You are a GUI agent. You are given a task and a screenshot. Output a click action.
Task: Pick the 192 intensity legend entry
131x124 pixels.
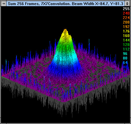pyautogui.click(x=126, y=27)
